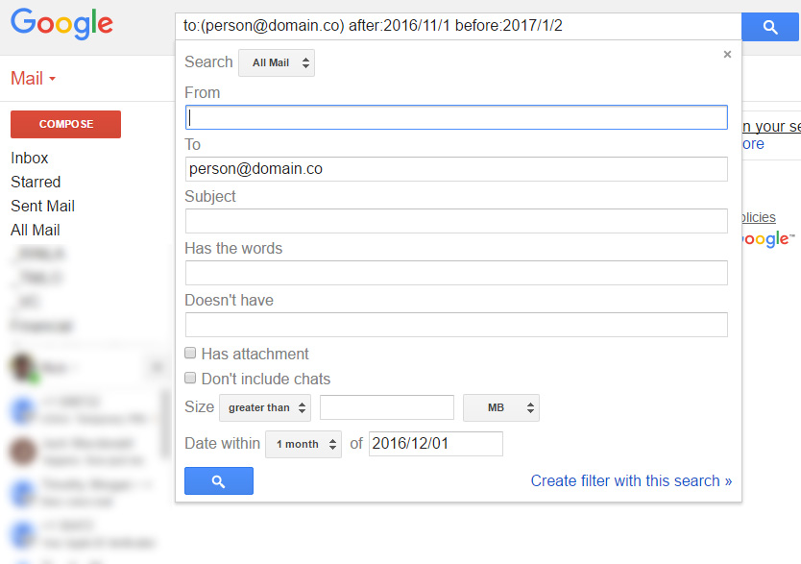Screen dimensions: 801x564
Task: Close the advanced search panel with the X
Action: click(727, 55)
